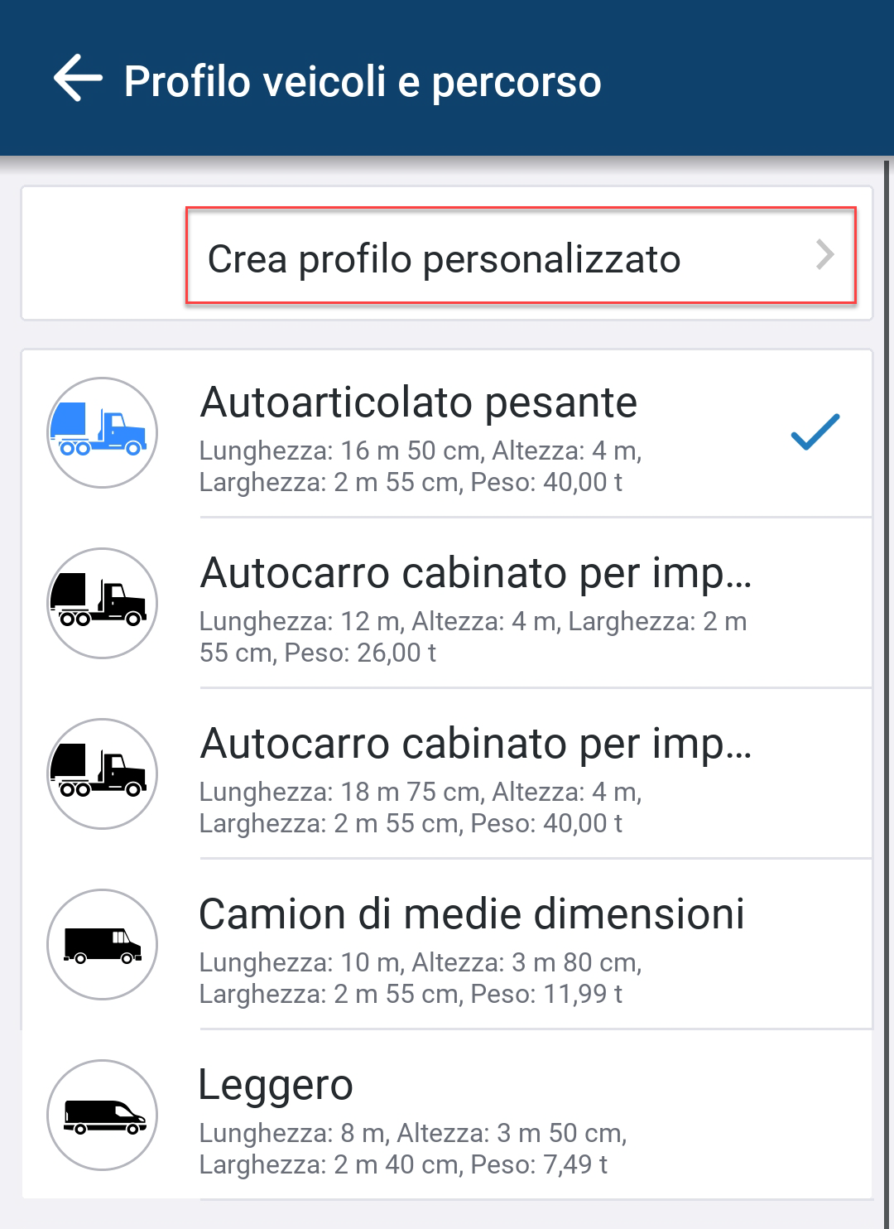Select the Camion di medie dimensioni title
The height and width of the screenshot is (1229, 894).
[472, 915]
